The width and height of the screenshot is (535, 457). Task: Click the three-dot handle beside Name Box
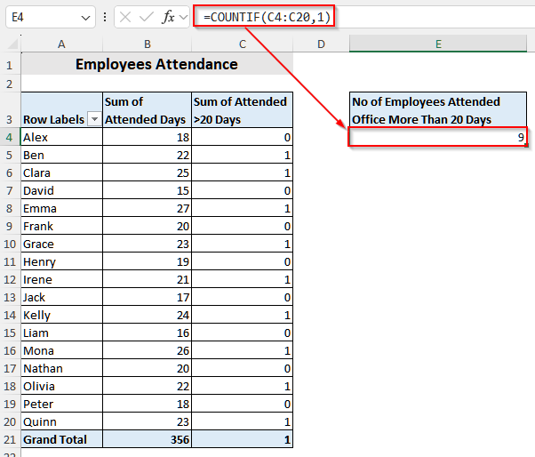point(105,17)
